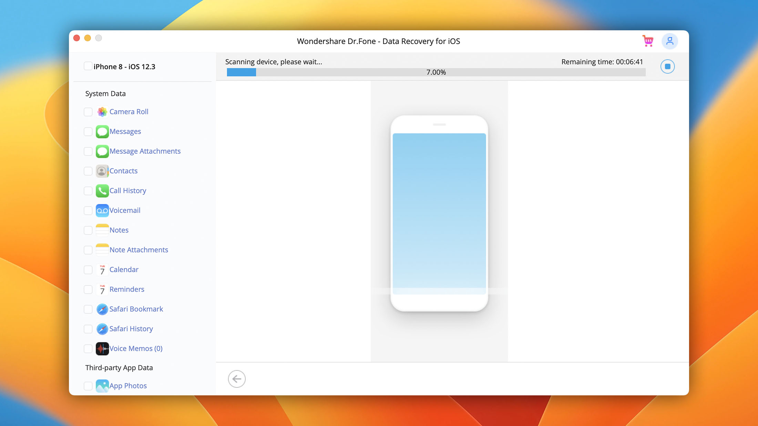Open the Voicemail label
The image size is (758, 426).
coord(125,210)
